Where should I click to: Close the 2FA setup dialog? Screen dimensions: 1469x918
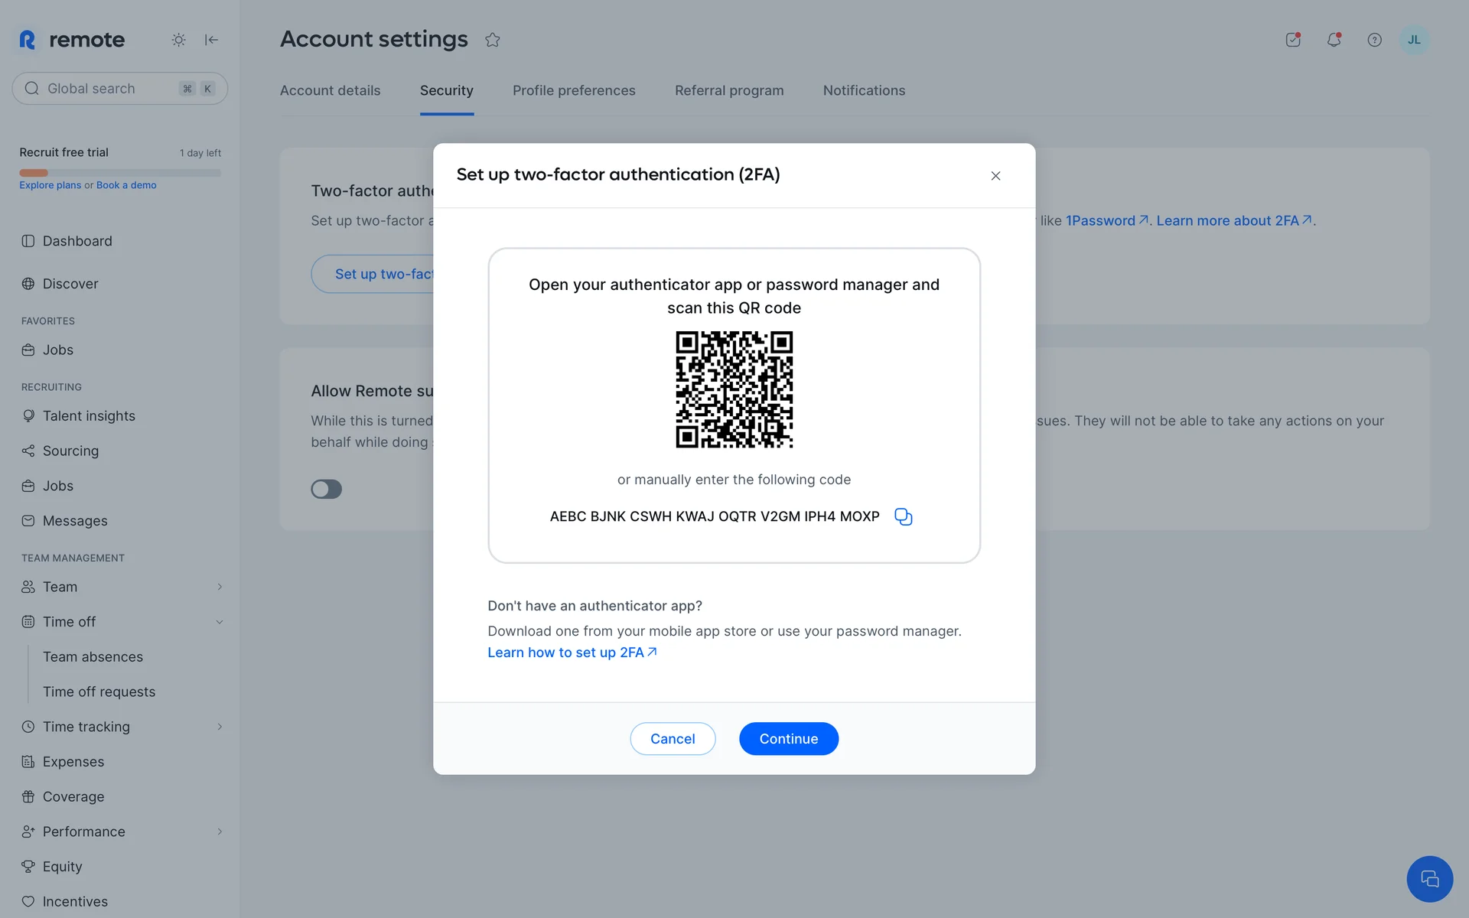pyautogui.click(x=995, y=176)
